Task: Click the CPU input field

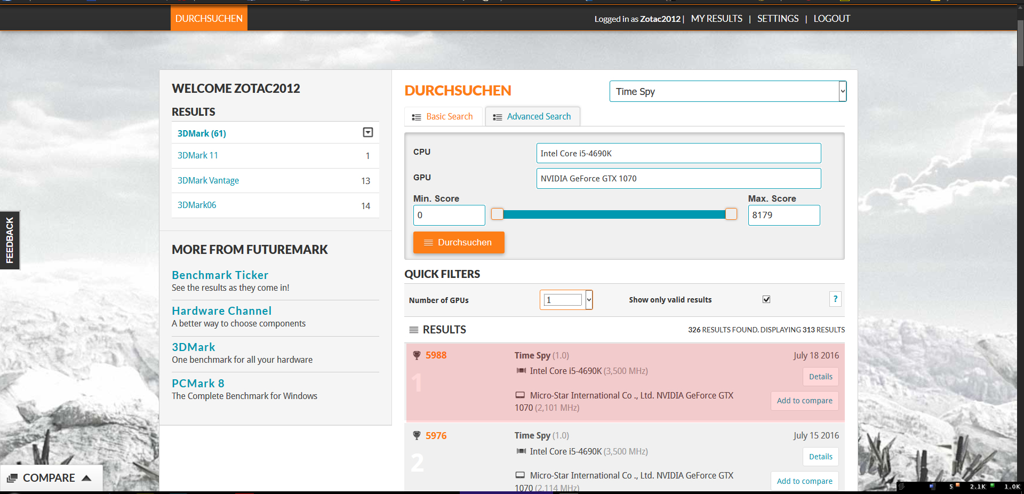Action: (678, 153)
